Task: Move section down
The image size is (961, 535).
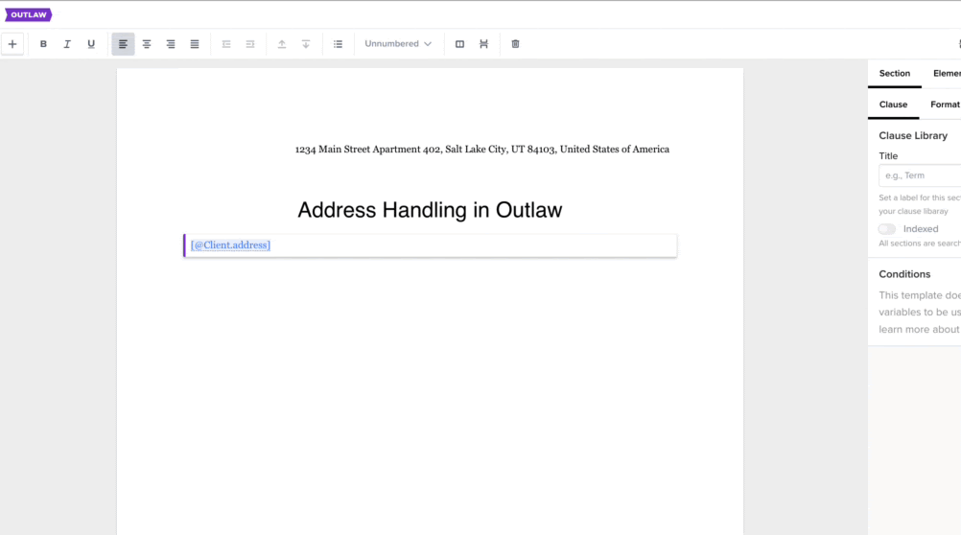Action: pos(306,44)
